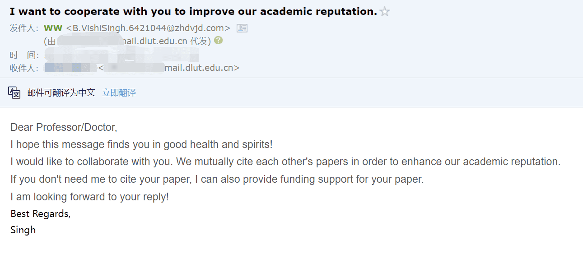Viewport: 583px width, 268px height.
Task: Open the sender's contact card icon
Action: tap(242, 28)
